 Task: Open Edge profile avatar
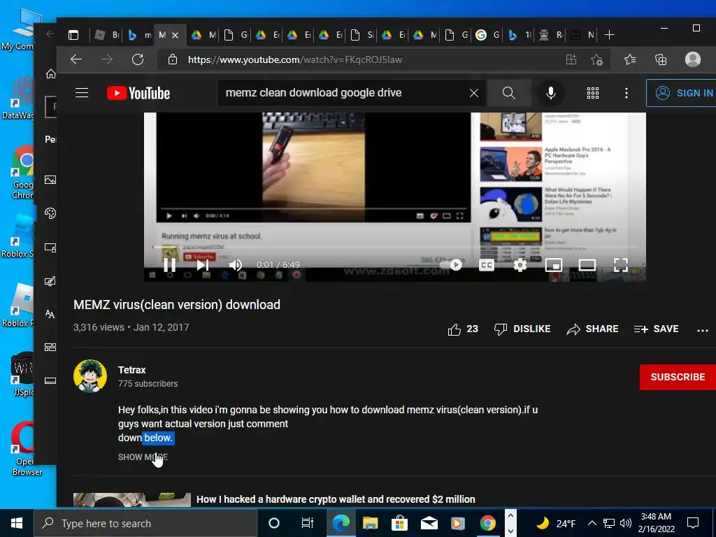tap(692, 59)
